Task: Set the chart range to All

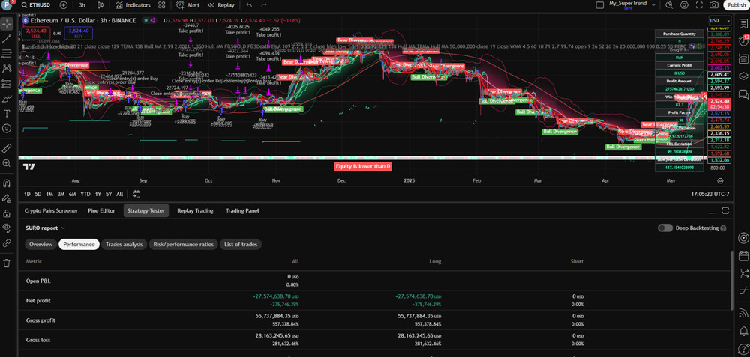Action: (119, 195)
